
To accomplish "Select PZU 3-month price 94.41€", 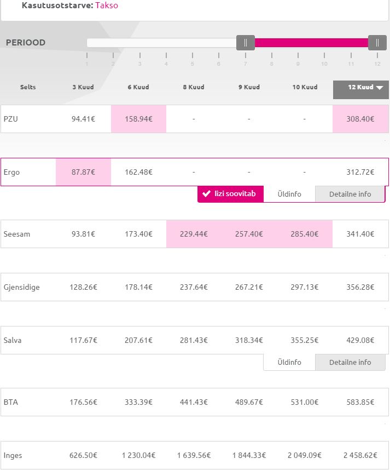I will tap(83, 119).
